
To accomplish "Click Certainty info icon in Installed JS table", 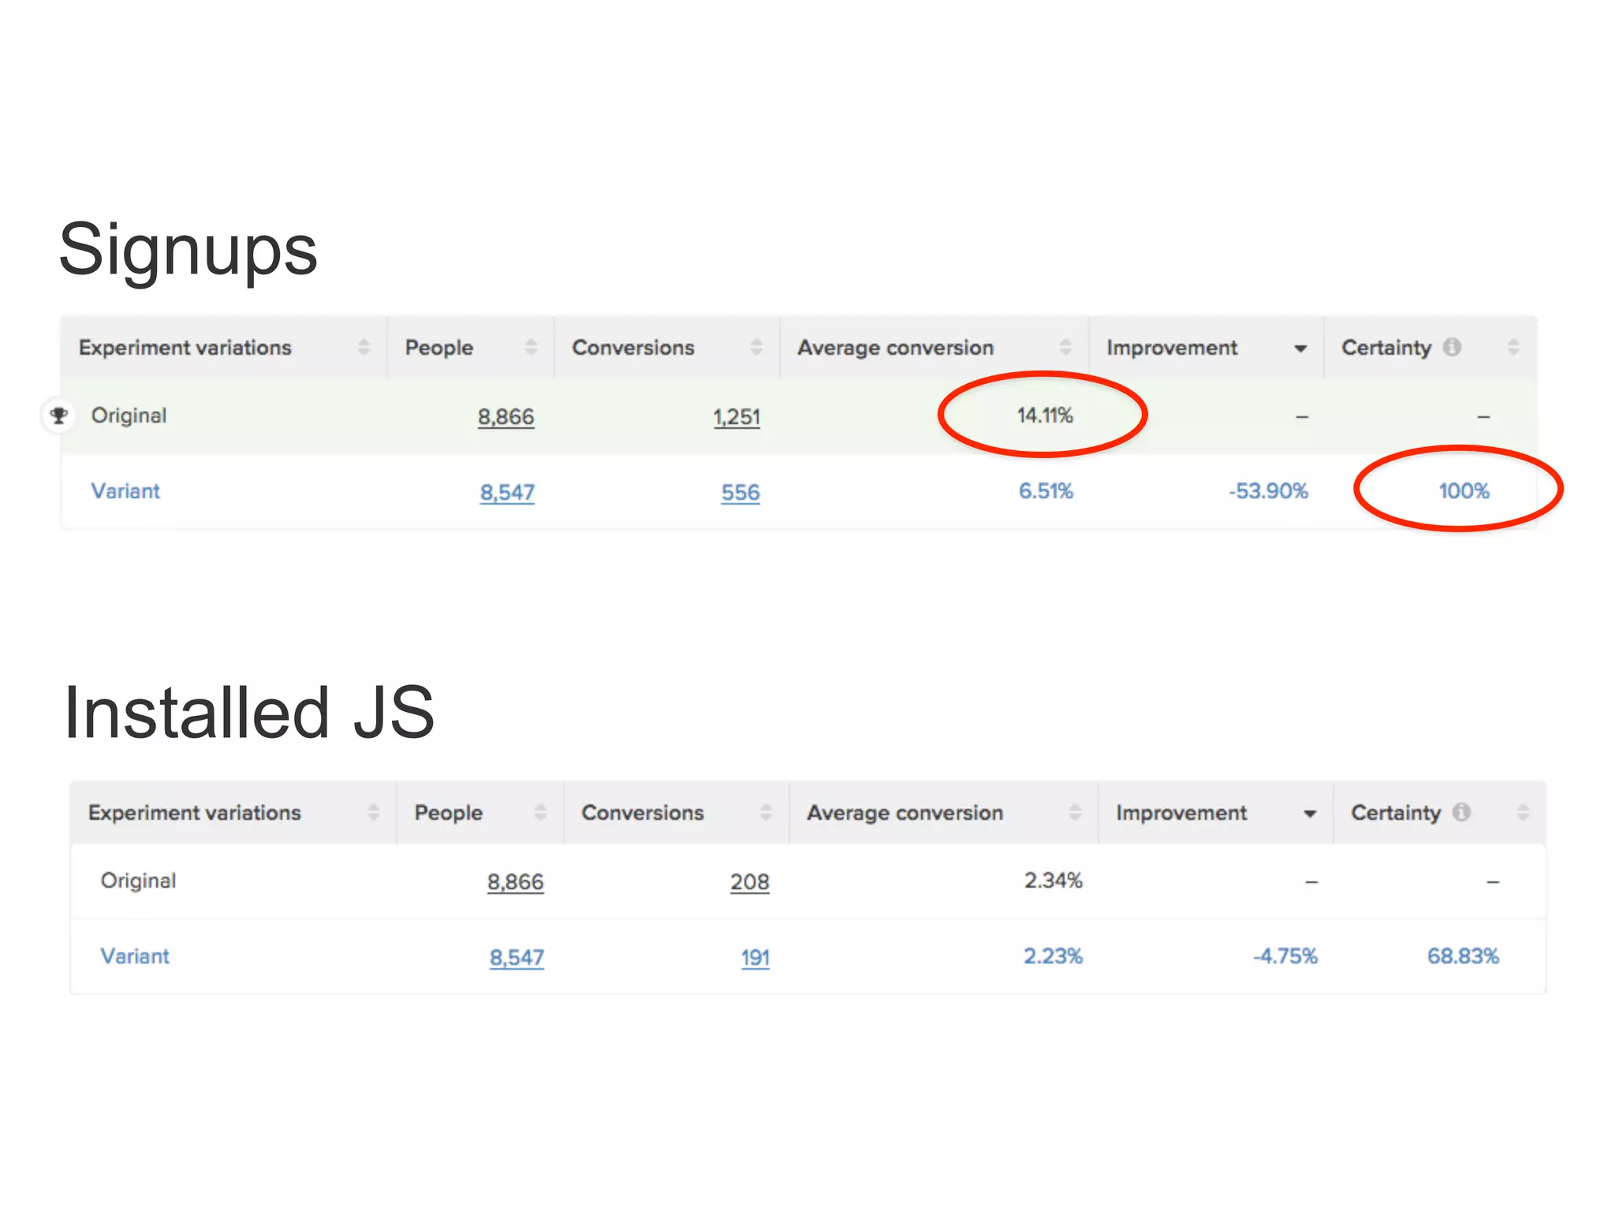I will (1461, 812).
